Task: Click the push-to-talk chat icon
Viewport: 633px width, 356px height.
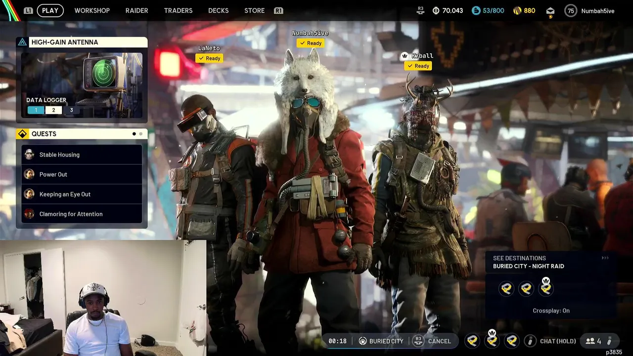Action: pyautogui.click(x=530, y=341)
